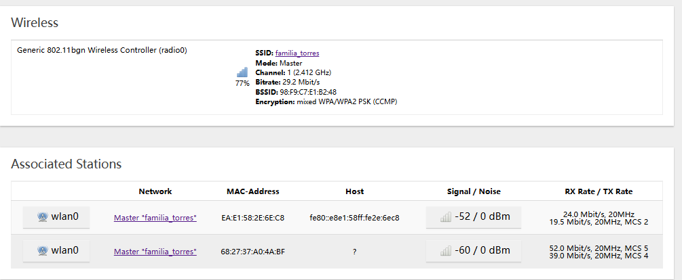Click the host address fe80::e8e1:58ff:fe2e:6ec8
This screenshot has height=280, width=682.
click(354, 218)
